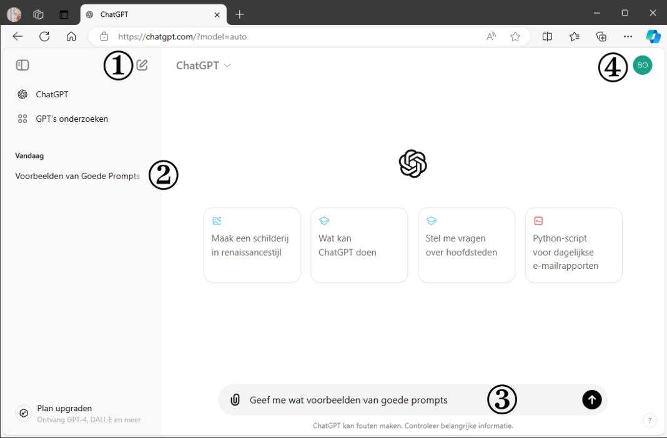Screen dimensions: 667x438
Task: Open the ChatGPT model dropdown
Action: coord(203,66)
